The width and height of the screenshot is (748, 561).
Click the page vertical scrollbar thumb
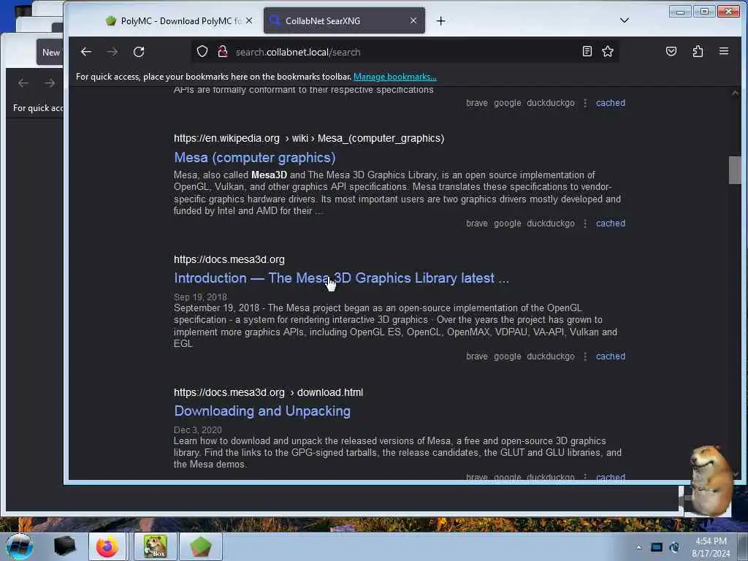[735, 169]
